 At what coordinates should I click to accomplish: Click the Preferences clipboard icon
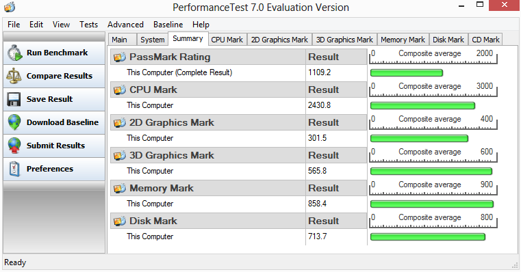14,169
